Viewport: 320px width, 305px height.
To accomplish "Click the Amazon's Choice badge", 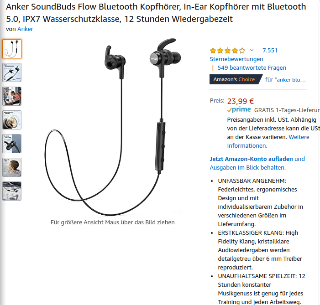I will pyautogui.click(x=235, y=79).
